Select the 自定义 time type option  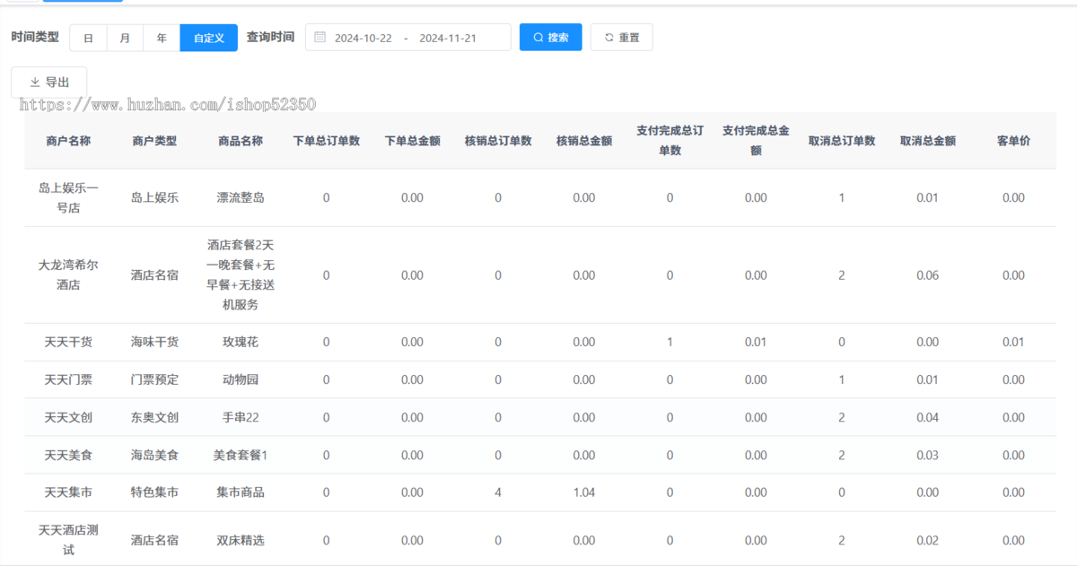click(x=209, y=38)
